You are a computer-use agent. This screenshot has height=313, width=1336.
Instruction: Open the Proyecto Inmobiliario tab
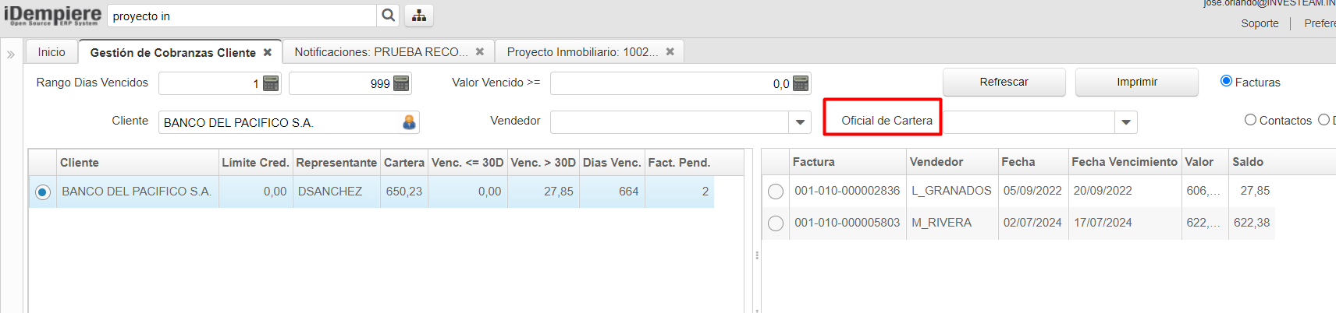tap(581, 52)
